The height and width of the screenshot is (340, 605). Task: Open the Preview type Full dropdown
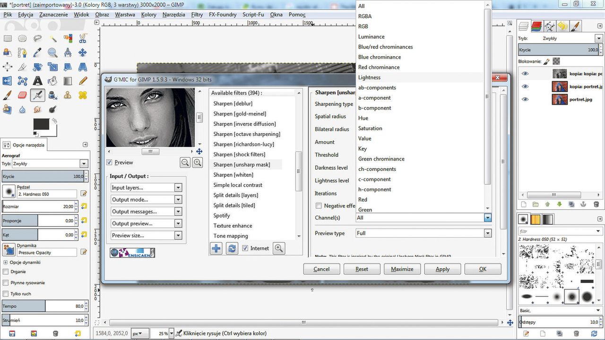pos(423,233)
